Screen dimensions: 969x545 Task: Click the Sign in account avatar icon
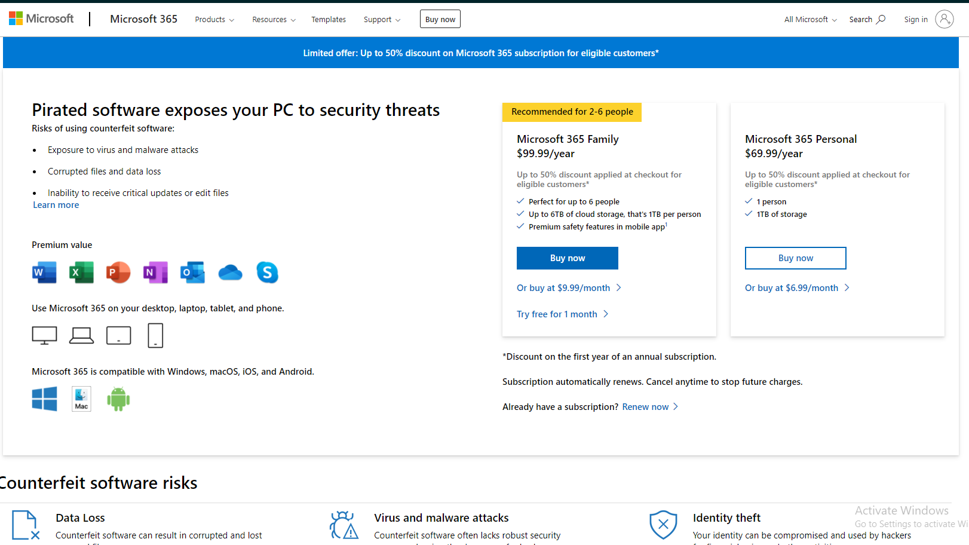pyautogui.click(x=944, y=19)
